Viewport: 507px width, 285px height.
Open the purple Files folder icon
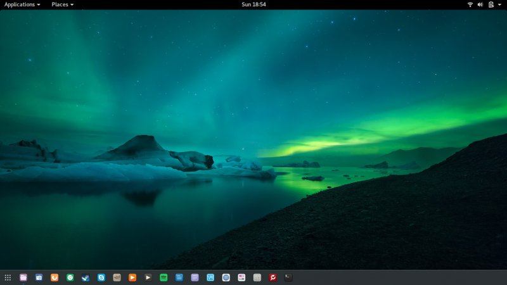(x=23, y=277)
